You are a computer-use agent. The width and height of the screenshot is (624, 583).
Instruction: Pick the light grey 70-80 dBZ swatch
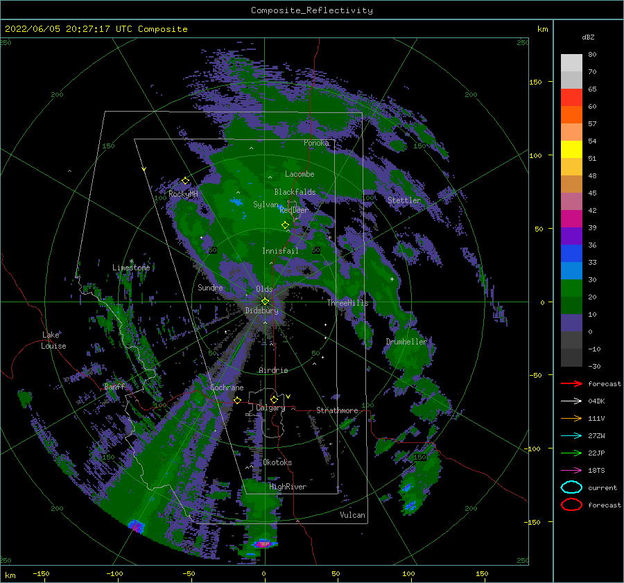coord(571,62)
